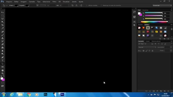
Task: Click the R channel slider
Action: 154,13
